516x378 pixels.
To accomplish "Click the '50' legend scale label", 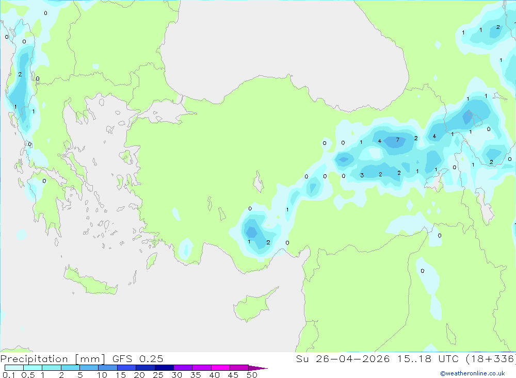I will 252,375.
